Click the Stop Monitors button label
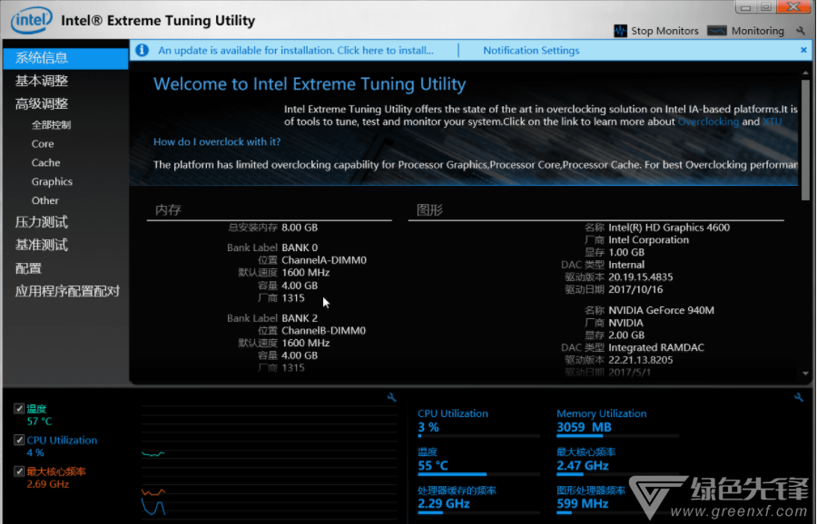Image resolution: width=817 pixels, height=524 pixels. (x=664, y=31)
